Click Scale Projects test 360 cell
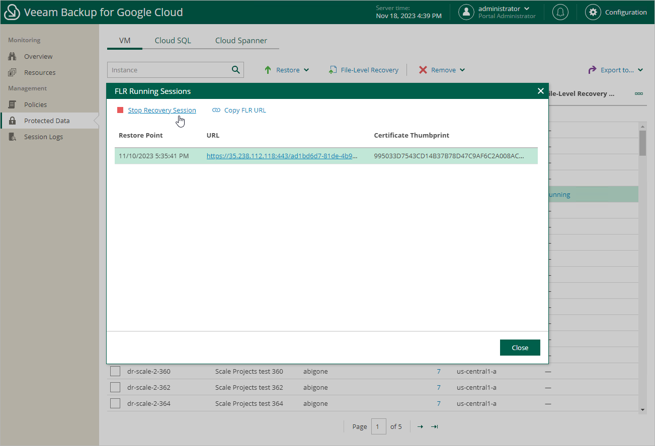 [x=249, y=372]
